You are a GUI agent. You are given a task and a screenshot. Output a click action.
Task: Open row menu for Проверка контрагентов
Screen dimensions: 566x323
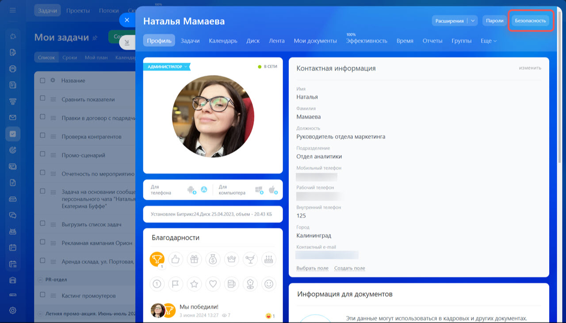click(53, 137)
